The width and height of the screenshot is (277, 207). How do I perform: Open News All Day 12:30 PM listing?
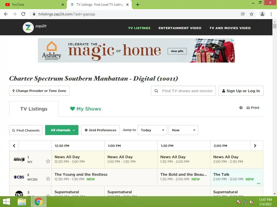point(78,159)
